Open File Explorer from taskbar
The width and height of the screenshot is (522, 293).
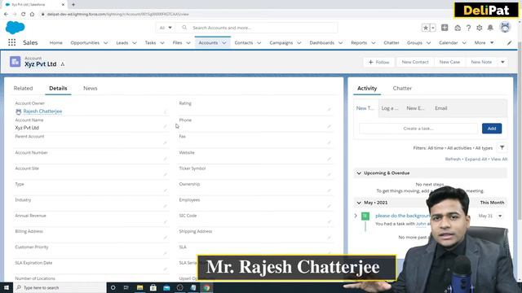click(x=139, y=287)
